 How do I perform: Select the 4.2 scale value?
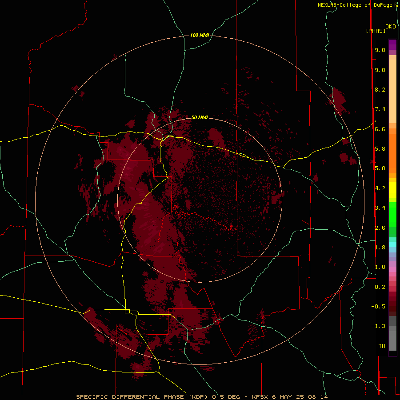point(380,188)
